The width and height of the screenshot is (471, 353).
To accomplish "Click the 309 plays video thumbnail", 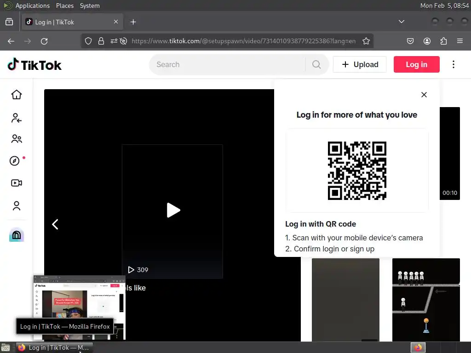I will coord(172,211).
